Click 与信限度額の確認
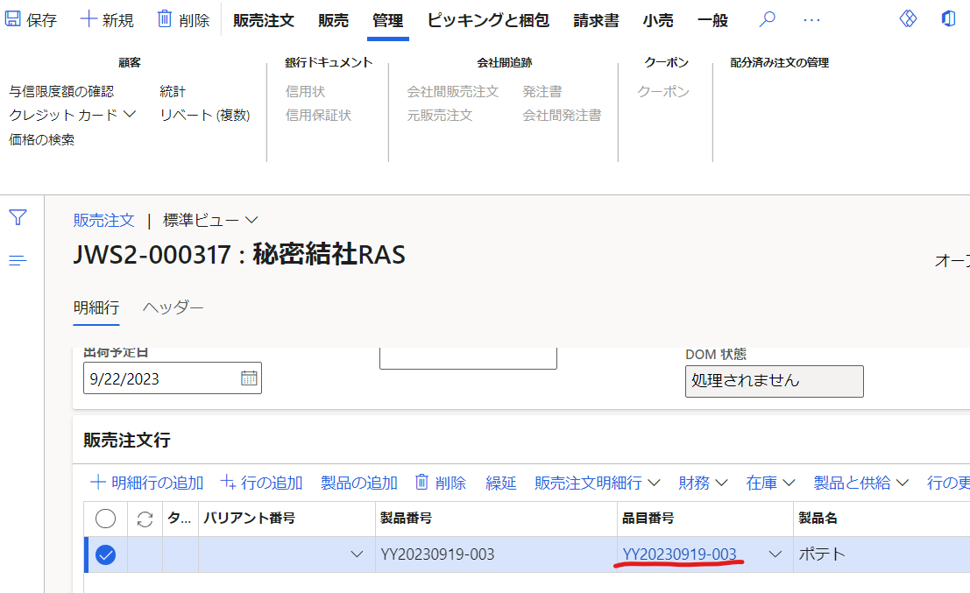This screenshot has height=593, width=970. (x=61, y=91)
